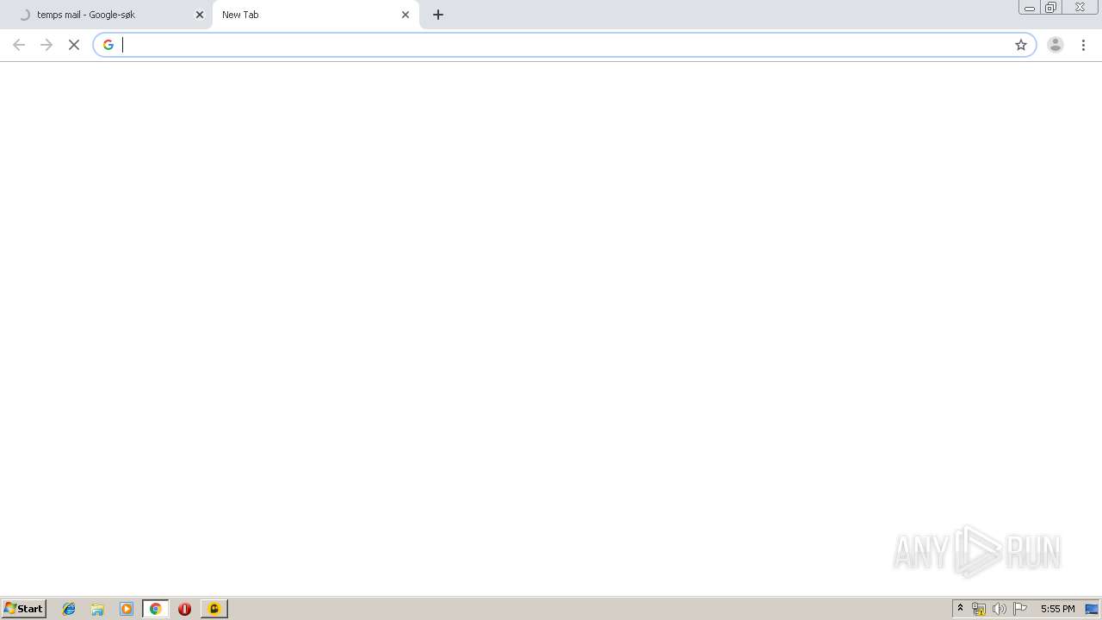Viewport: 1102px width, 620px height.
Task: Focus the address bar input field
Action: click(x=564, y=45)
